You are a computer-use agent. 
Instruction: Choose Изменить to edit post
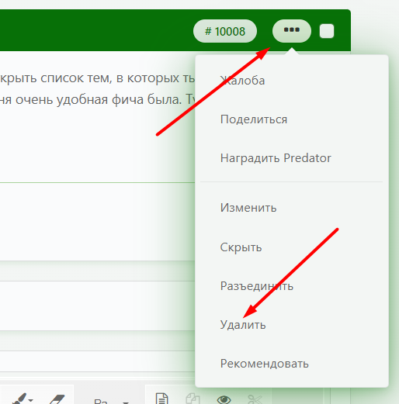[248, 208]
